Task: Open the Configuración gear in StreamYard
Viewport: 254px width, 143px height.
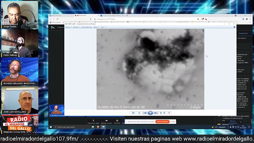Action: coord(117,122)
